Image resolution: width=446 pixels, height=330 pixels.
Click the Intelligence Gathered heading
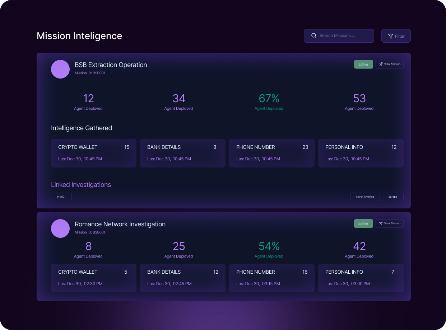point(82,128)
